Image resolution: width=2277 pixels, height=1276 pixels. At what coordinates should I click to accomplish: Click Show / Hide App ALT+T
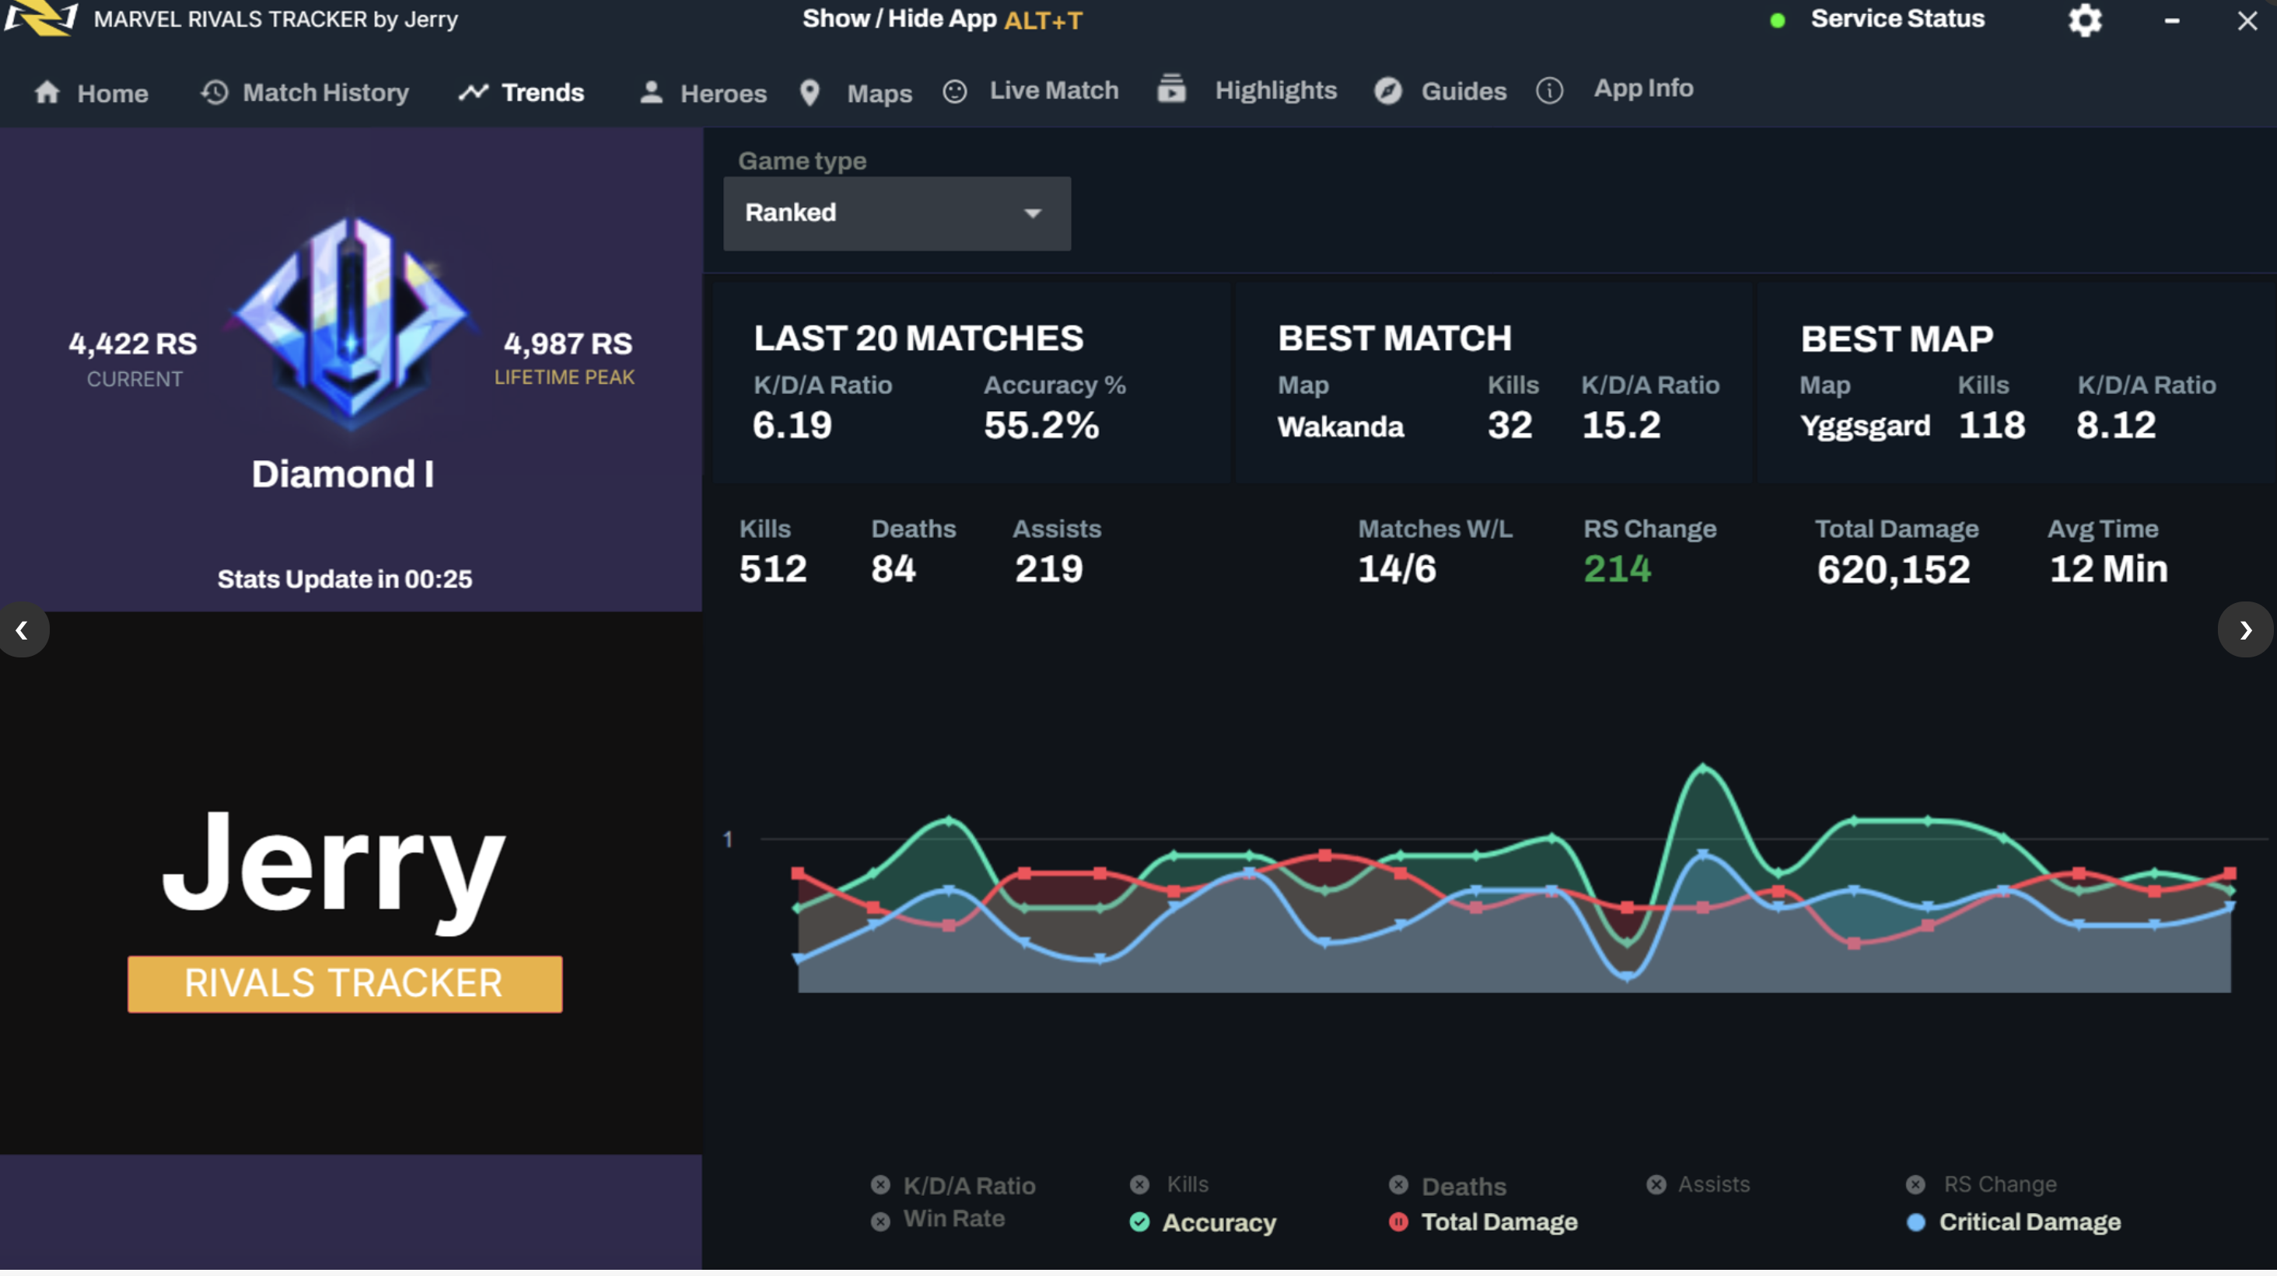940,19
